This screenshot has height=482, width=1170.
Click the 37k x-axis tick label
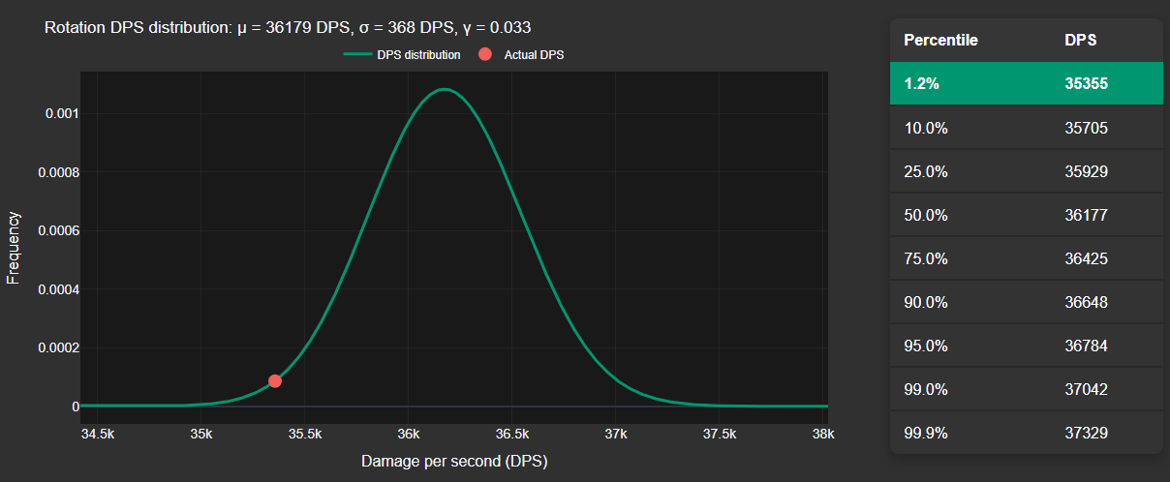coord(616,435)
